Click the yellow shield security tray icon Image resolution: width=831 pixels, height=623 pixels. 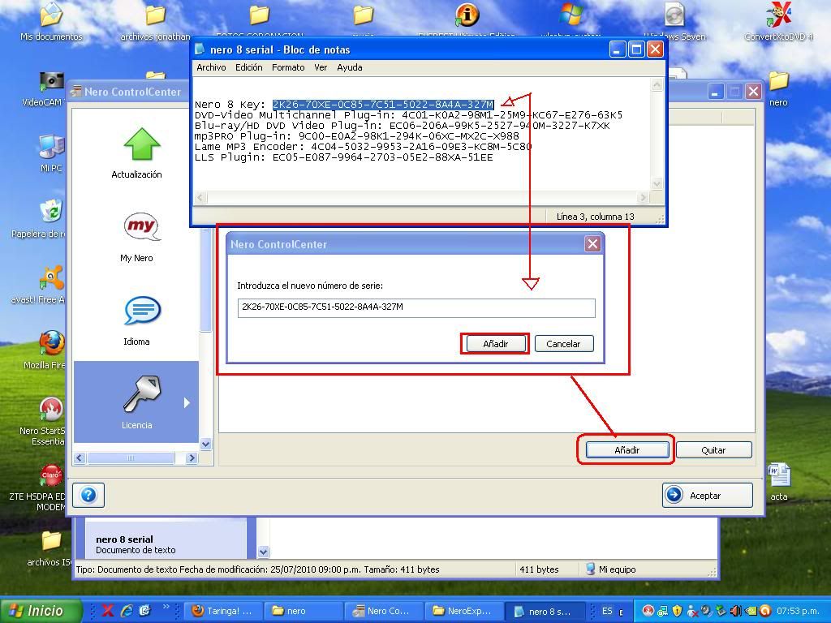coord(678,611)
